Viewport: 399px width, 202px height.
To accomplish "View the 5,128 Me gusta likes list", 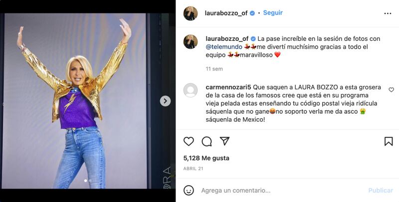I will pos(206,158).
